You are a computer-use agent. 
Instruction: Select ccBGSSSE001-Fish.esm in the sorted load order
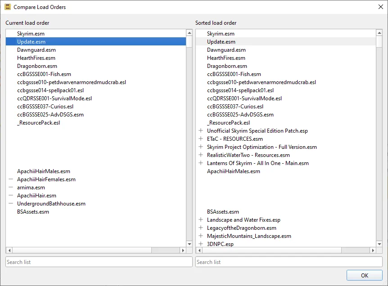point(286,74)
